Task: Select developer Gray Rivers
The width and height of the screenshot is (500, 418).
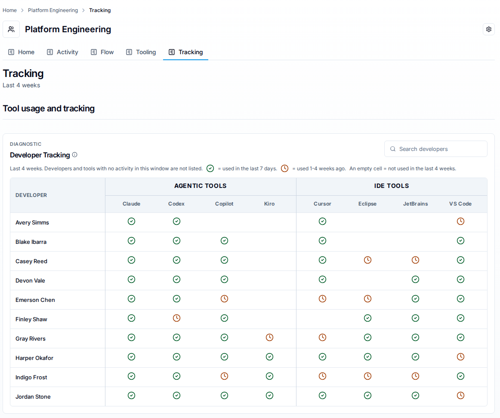Action: click(31, 339)
